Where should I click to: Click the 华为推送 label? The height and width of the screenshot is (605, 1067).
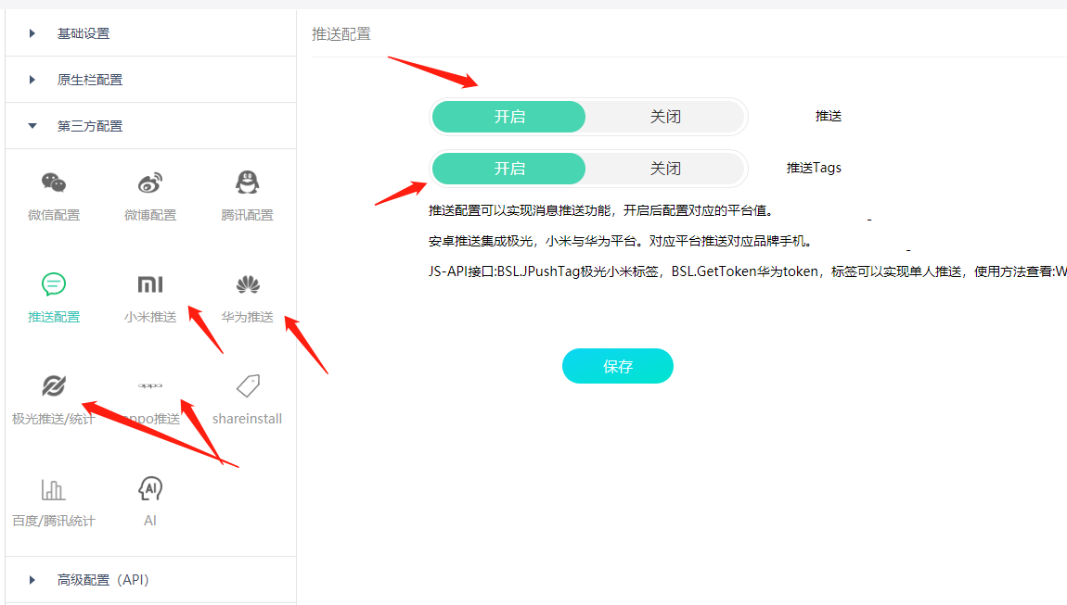(247, 317)
